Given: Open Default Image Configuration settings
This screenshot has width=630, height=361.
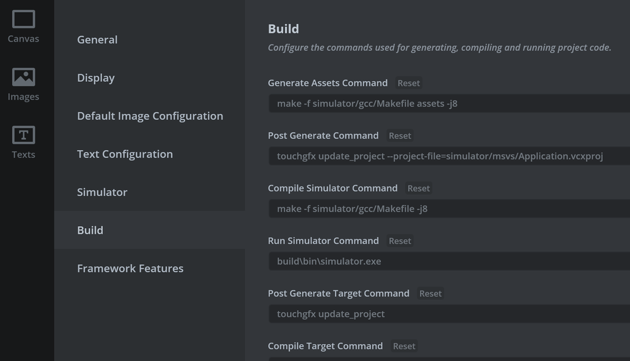Looking at the screenshot, I should pyautogui.click(x=149, y=116).
